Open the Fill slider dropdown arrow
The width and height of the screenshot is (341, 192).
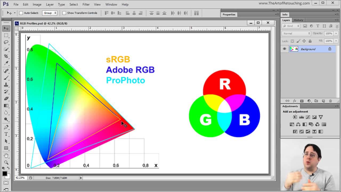tap(336, 41)
